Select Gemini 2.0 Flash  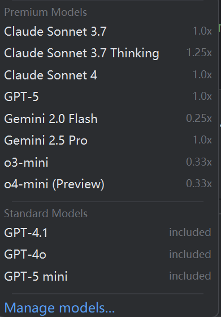point(109,119)
